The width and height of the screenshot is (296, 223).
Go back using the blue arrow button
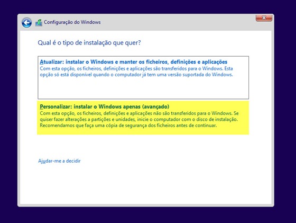click(26, 23)
